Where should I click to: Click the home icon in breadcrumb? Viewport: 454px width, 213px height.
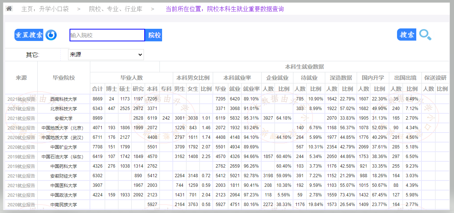[x=9, y=8]
